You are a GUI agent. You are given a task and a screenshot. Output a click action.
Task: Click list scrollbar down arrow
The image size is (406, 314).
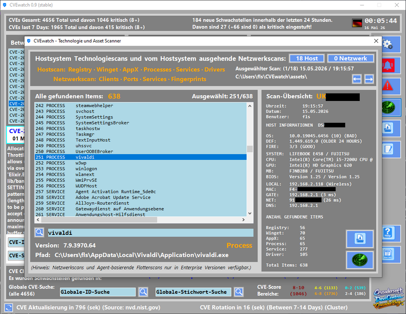tap(250, 213)
